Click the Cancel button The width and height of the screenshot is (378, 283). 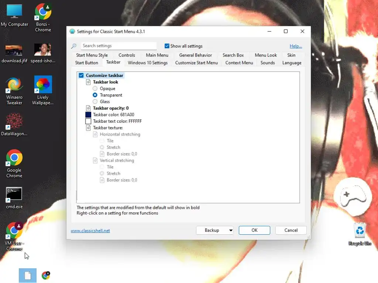[291, 230]
